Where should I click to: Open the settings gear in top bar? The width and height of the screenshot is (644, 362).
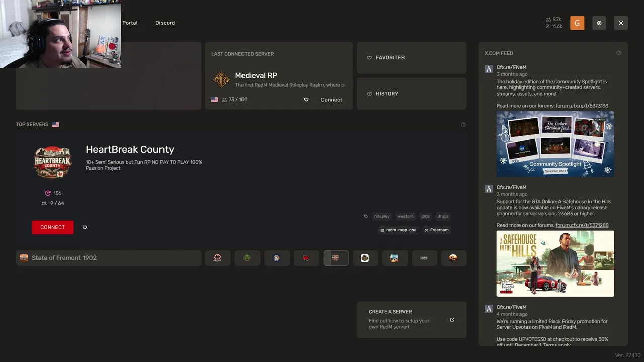coord(599,23)
